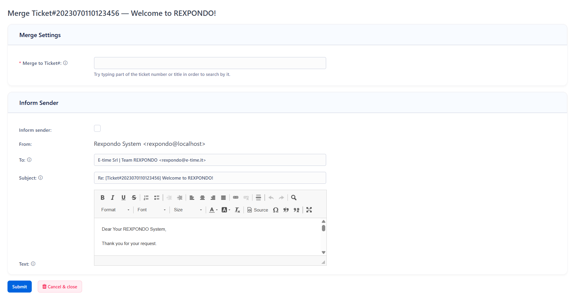This screenshot has height=300, width=575.
Task: Click the "From:" label
Action: pos(25,144)
